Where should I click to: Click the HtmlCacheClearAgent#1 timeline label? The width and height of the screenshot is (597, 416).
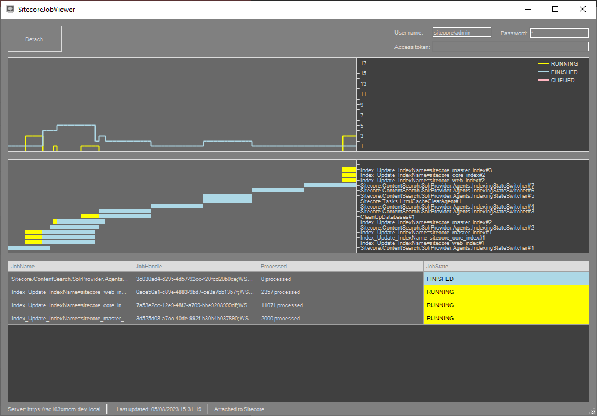click(x=411, y=201)
